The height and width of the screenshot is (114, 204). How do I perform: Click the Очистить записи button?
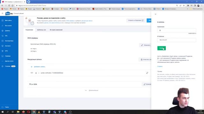tap(145, 60)
